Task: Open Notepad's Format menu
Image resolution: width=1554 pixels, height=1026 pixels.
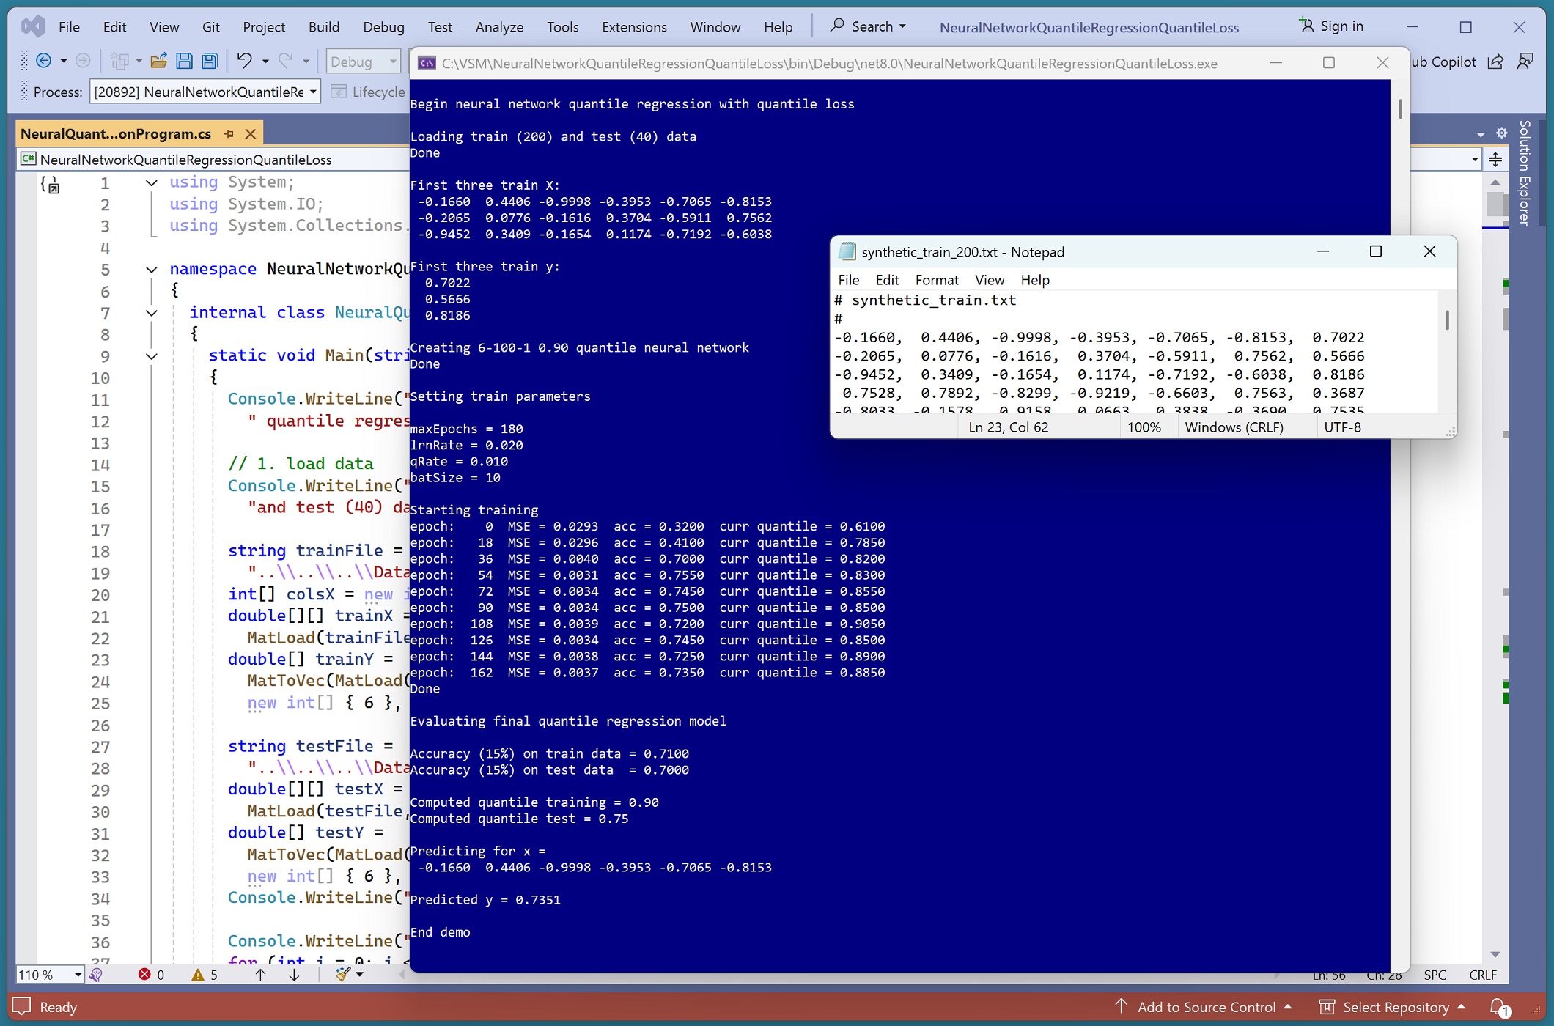Action: pos(936,280)
